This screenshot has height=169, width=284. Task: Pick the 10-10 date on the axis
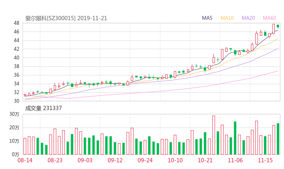[x=175, y=160]
